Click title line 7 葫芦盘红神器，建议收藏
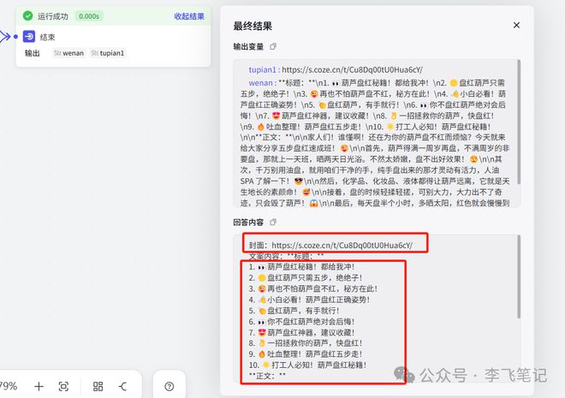This screenshot has height=398, width=565. 301,332
